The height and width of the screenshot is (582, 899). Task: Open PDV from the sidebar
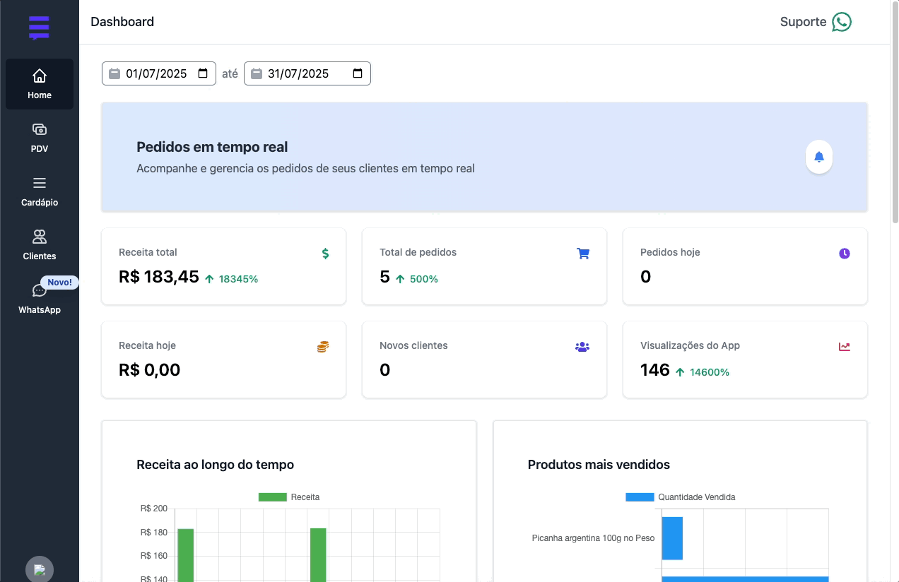(40, 138)
